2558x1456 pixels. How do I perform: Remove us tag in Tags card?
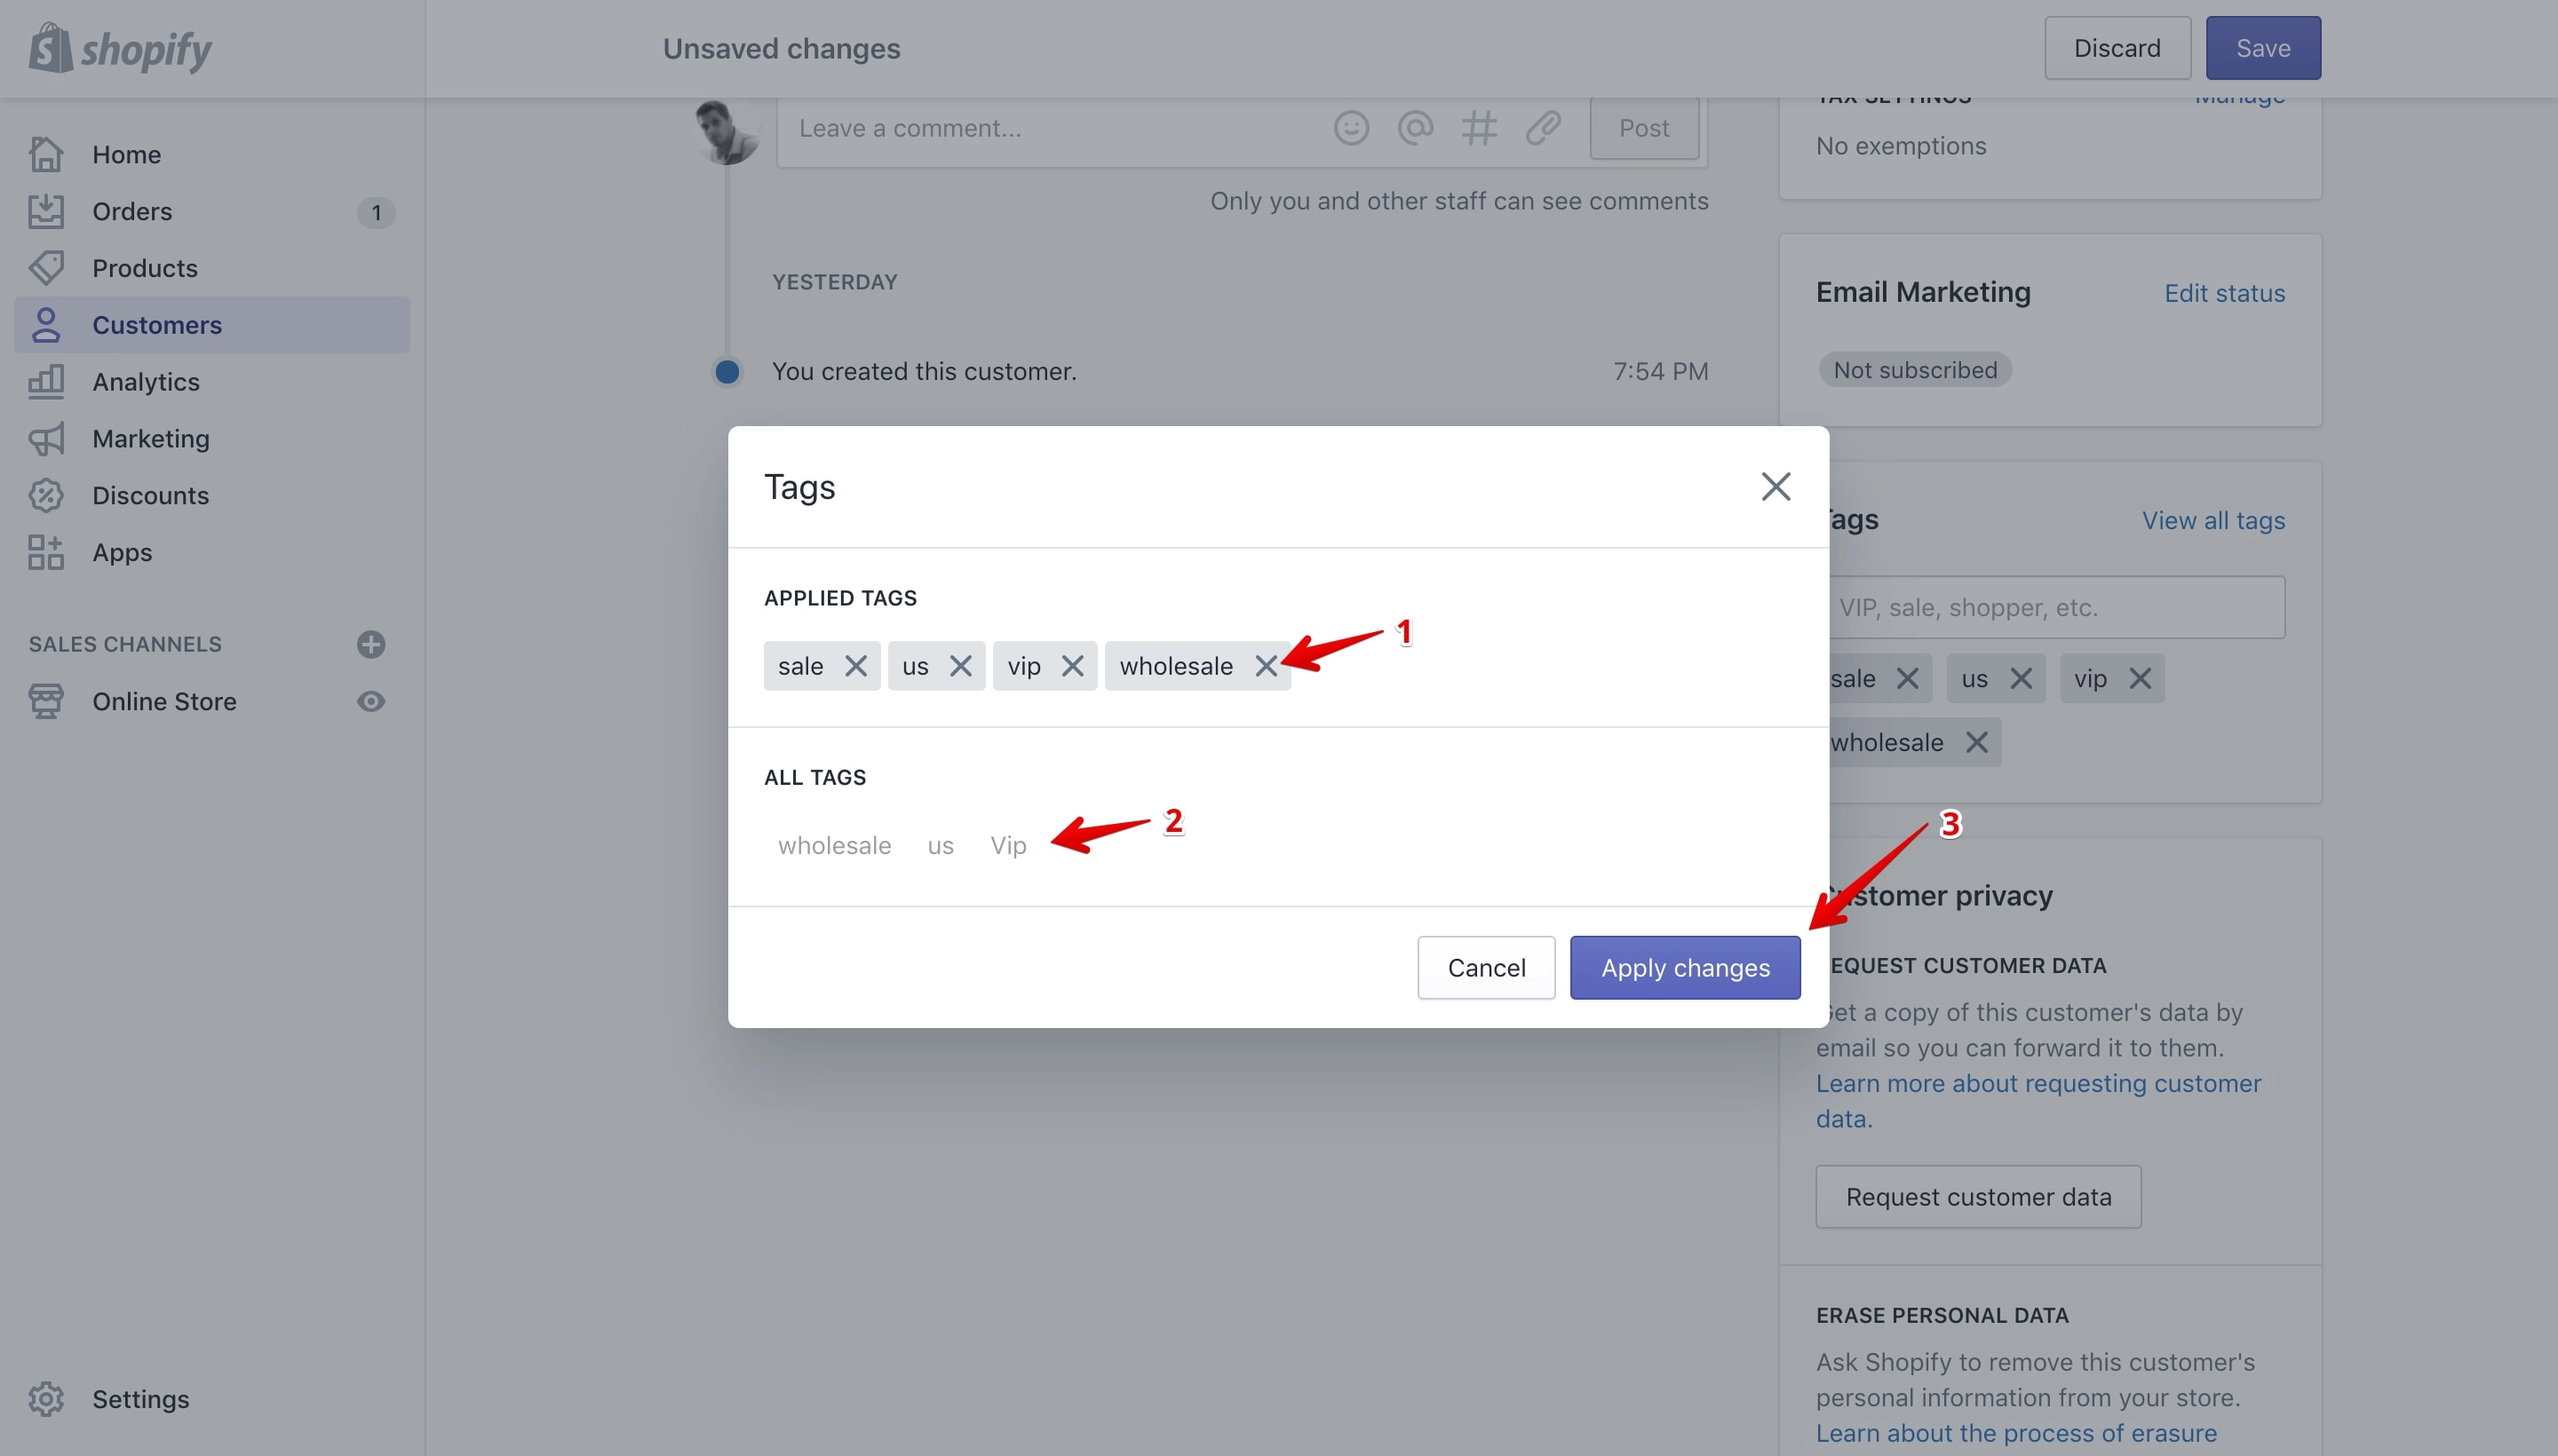pos(2020,678)
